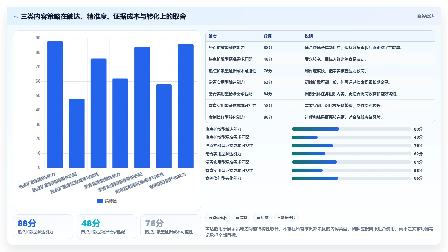The image size is (448, 252).
Task: Click the chart bar with value 62
Action: [120, 123]
